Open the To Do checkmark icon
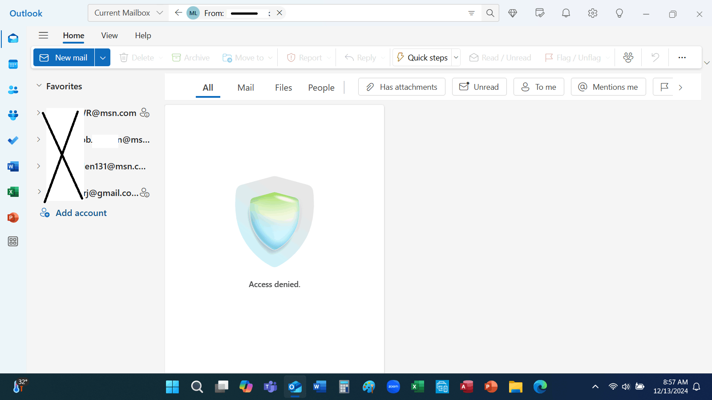Viewport: 712px width, 400px height. (x=13, y=140)
